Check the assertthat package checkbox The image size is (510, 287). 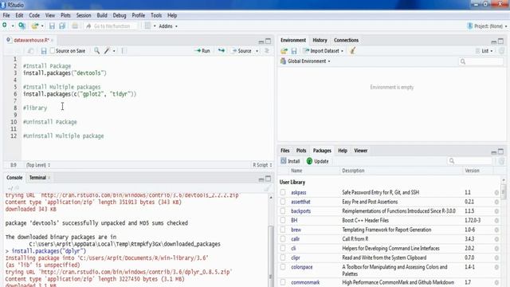[283, 202]
